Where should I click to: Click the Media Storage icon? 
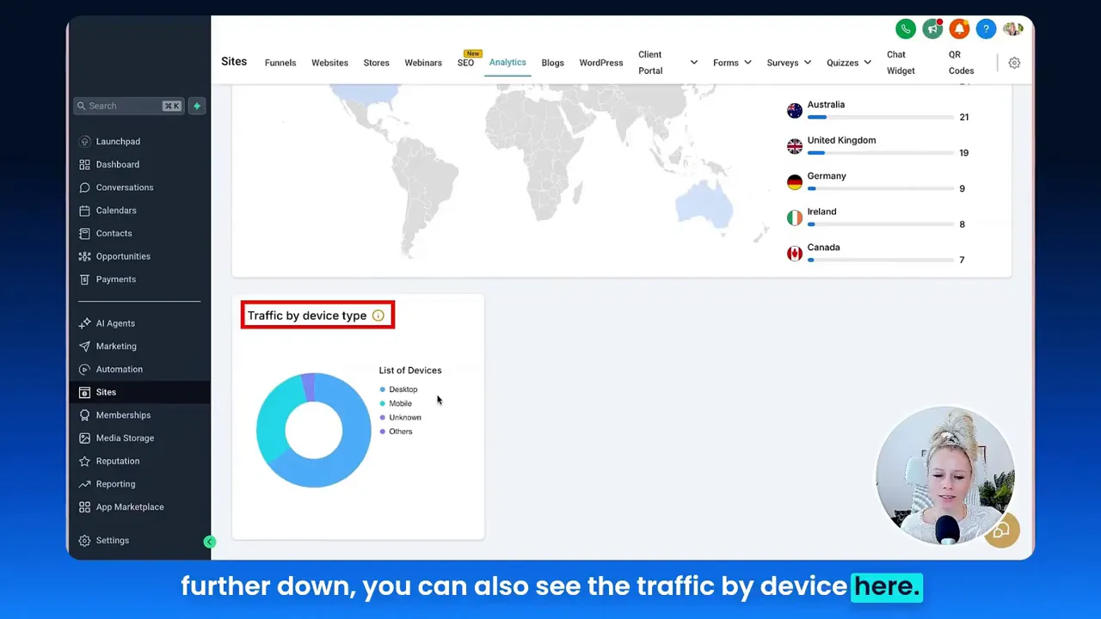coord(84,438)
